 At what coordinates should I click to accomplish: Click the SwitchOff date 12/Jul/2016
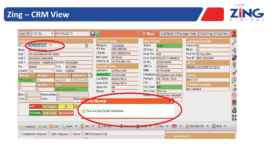point(125,75)
